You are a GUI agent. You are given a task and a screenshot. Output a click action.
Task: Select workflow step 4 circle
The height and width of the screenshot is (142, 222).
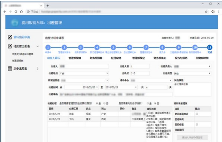point(97,47)
